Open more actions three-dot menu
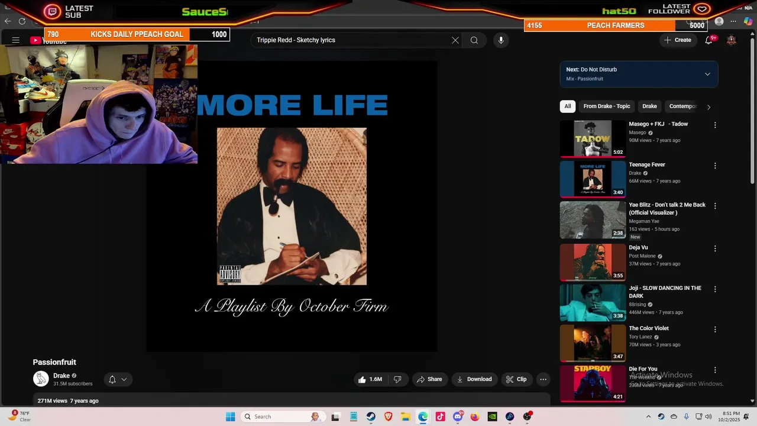Viewport: 757px width, 426px height. click(543, 379)
